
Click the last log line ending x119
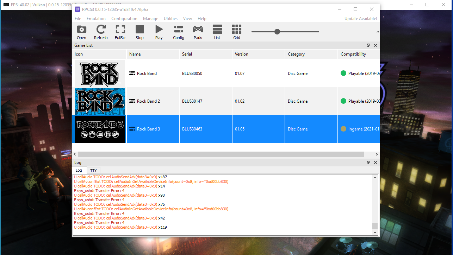120,228
